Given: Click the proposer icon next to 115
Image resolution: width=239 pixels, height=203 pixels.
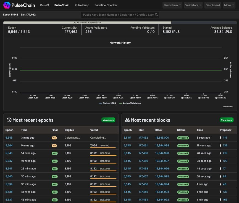Looking at the screenshot, I should [x=220, y=138].
